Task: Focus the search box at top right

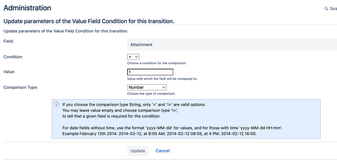Action: coord(333,8)
